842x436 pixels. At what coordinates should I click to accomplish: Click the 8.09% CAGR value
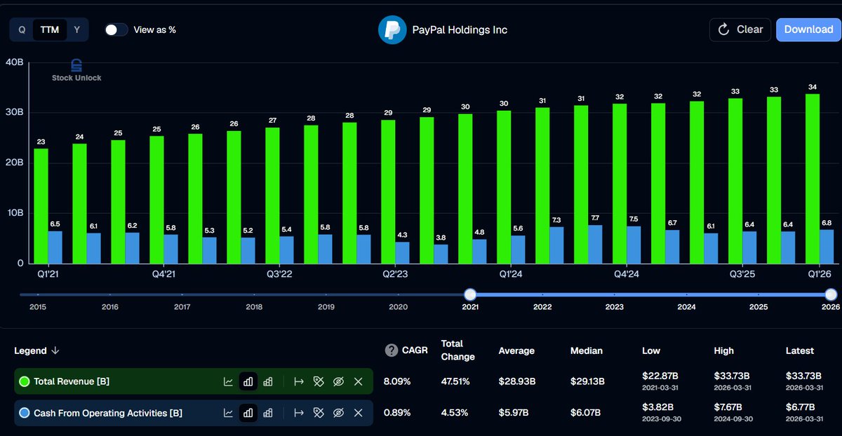pyautogui.click(x=397, y=381)
